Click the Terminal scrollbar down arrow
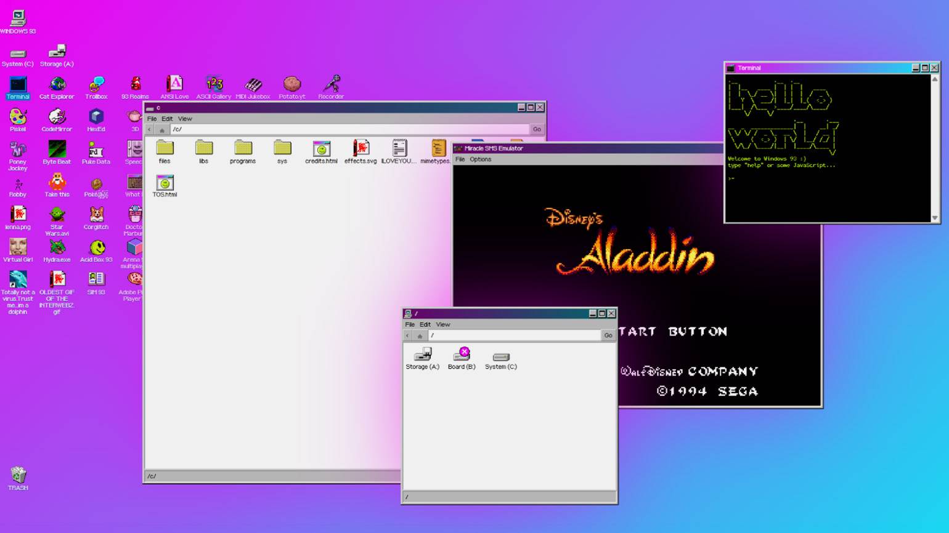949x533 pixels. (x=935, y=218)
